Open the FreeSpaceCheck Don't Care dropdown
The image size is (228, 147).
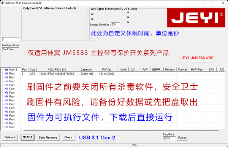[x=11, y=50]
